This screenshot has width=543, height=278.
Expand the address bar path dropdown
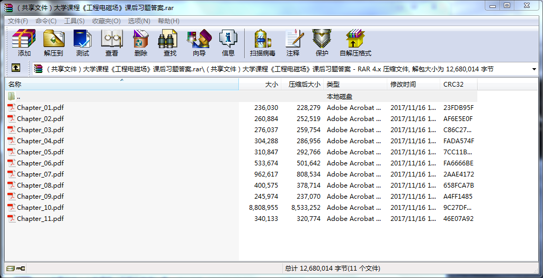click(x=534, y=69)
